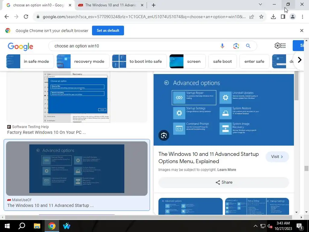Open the network tray icon
The image size is (309, 232).
(x=263, y=226)
